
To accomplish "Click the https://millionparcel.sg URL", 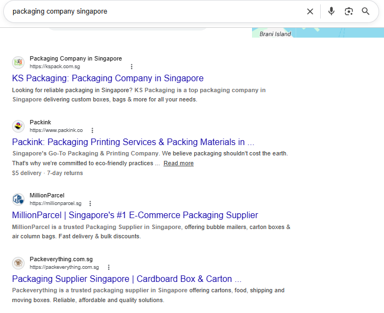I will [56, 203].
